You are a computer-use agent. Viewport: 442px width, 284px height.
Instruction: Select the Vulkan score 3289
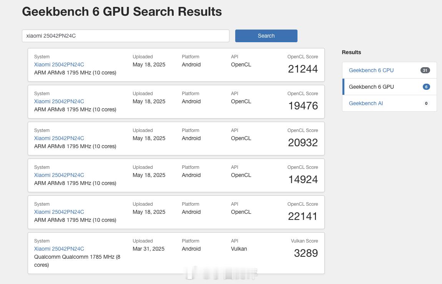306,253
